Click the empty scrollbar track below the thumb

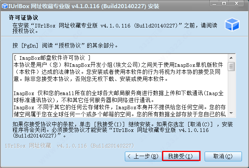(x=231, y=90)
